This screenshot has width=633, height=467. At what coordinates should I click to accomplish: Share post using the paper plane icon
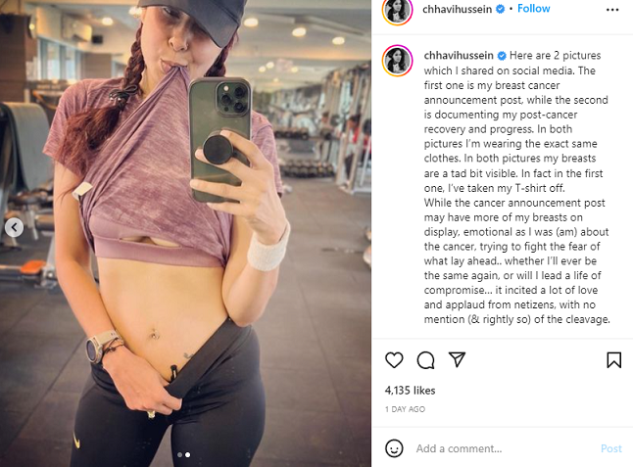tap(457, 359)
